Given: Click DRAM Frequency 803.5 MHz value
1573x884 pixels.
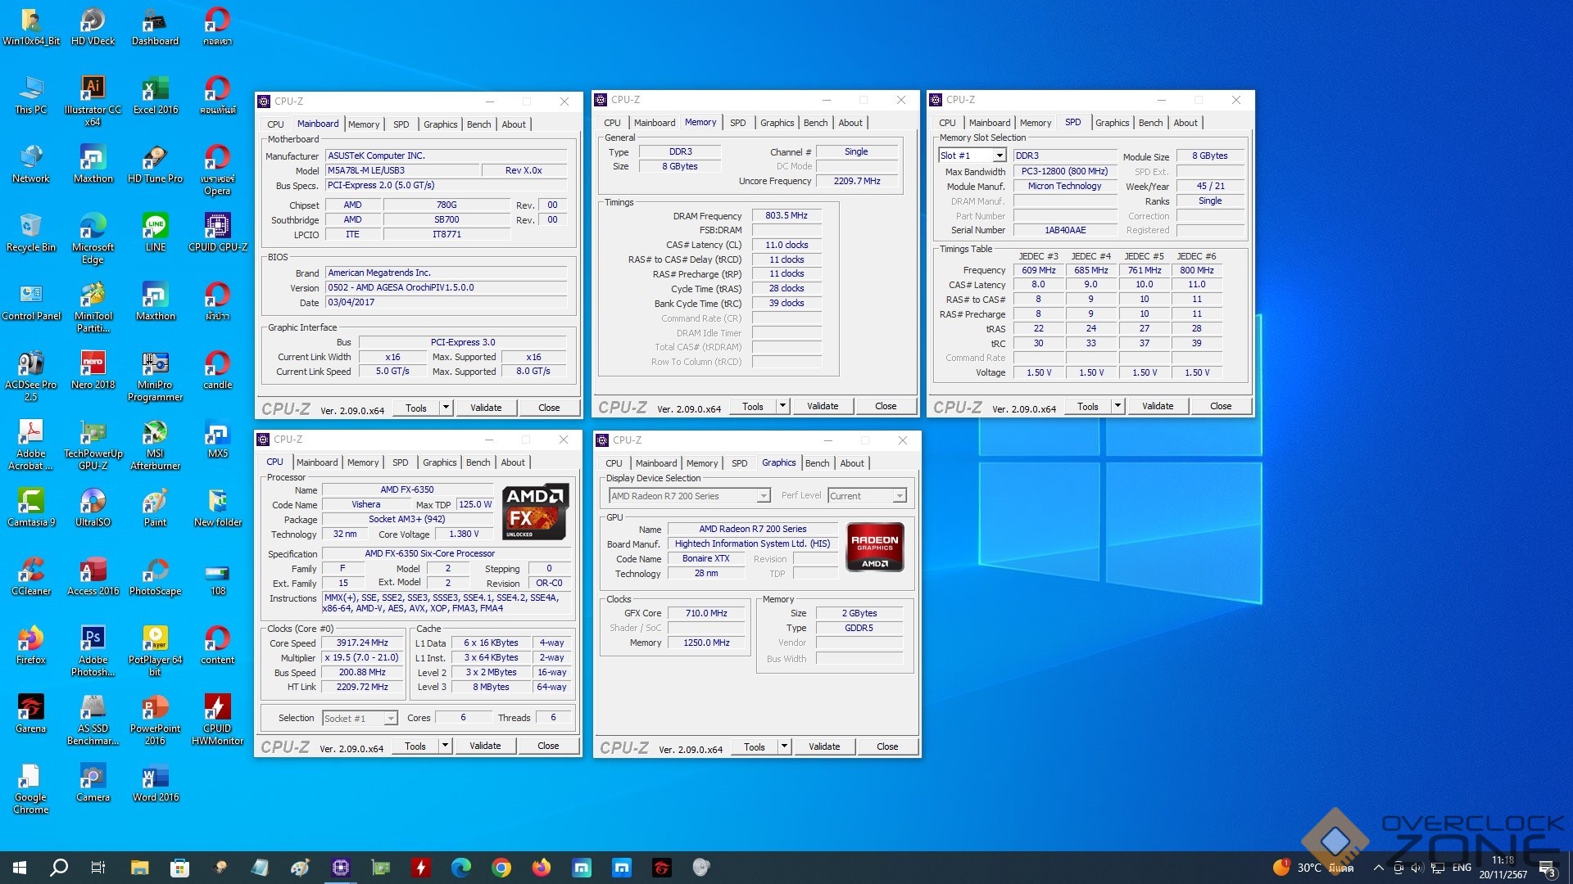Looking at the screenshot, I should [786, 216].
